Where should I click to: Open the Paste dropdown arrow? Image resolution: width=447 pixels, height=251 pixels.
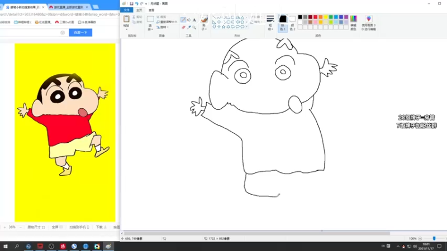(x=126, y=29)
